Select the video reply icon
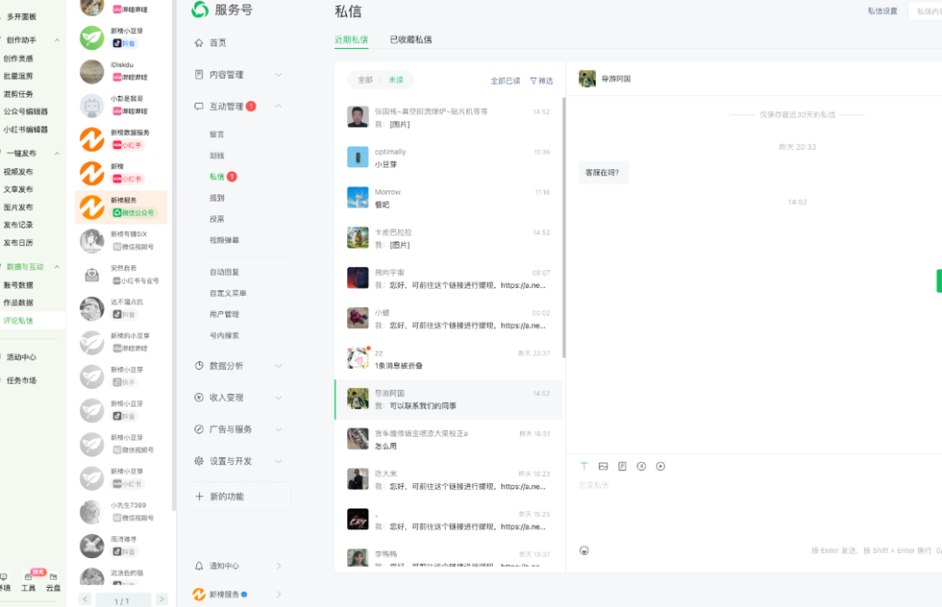942x607 pixels. click(660, 467)
